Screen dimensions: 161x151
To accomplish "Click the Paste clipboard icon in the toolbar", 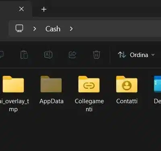I will click(24, 55).
